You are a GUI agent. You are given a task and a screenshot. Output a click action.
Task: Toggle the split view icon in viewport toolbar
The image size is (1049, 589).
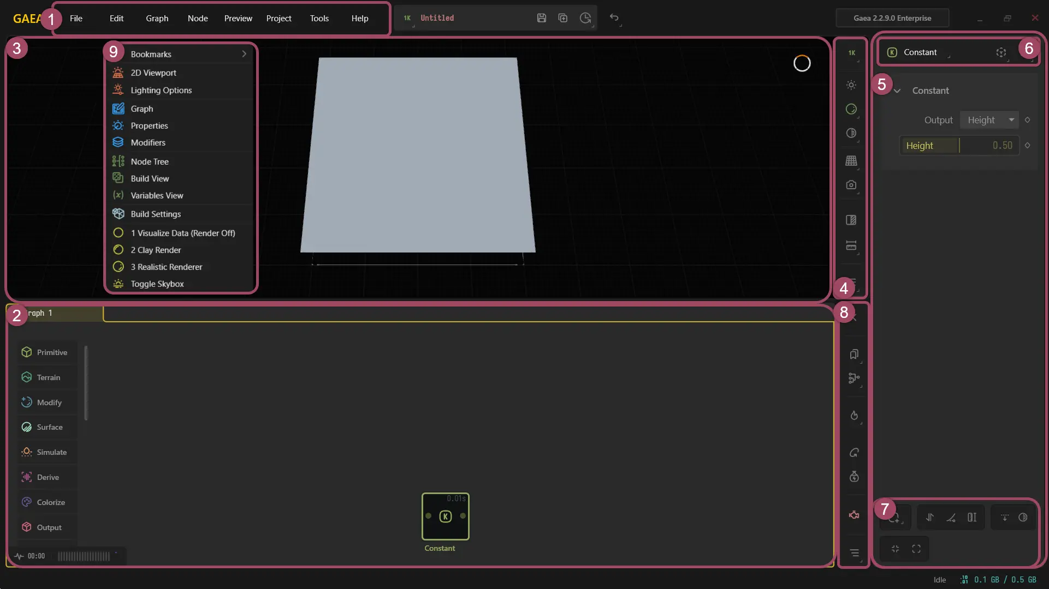point(851,220)
